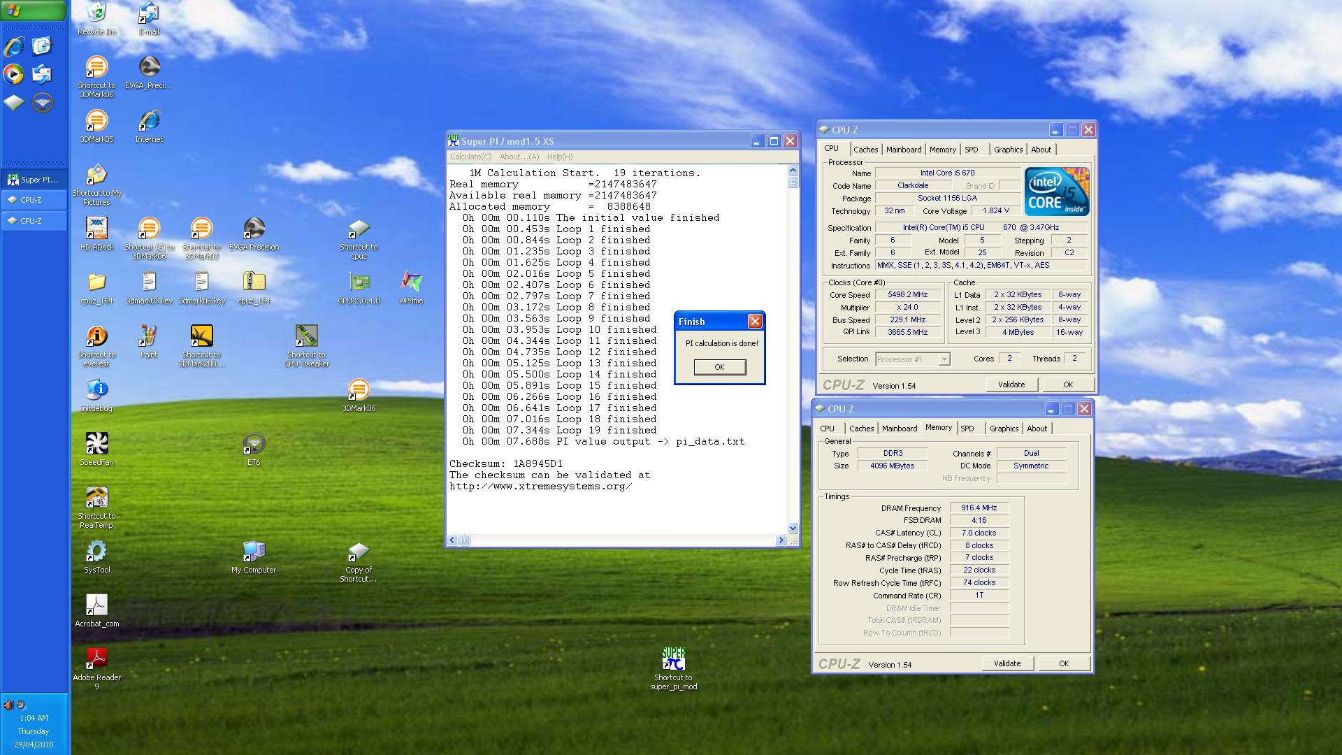Switch to Caches tab in top CPU-Z

(x=865, y=150)
